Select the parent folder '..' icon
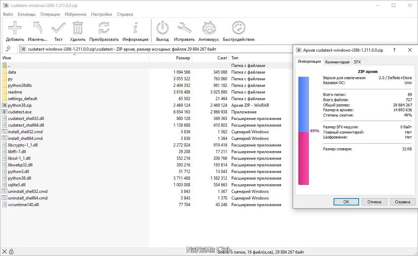418x256 pixels. pos(5,65)
